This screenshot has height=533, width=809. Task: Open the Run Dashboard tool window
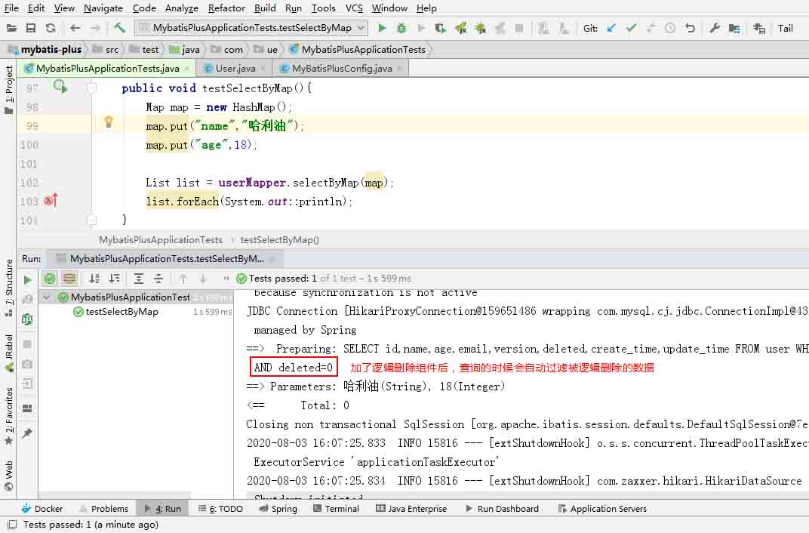(502, 509)
